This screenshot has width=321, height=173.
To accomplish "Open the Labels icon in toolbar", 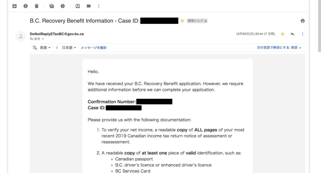I will pos(89,6).
